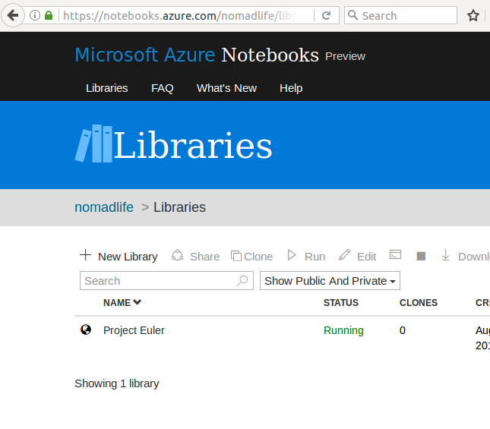Viewport: 490px width, 429px height.
Task: Click the library search magnifier icon
Action: 242,280
